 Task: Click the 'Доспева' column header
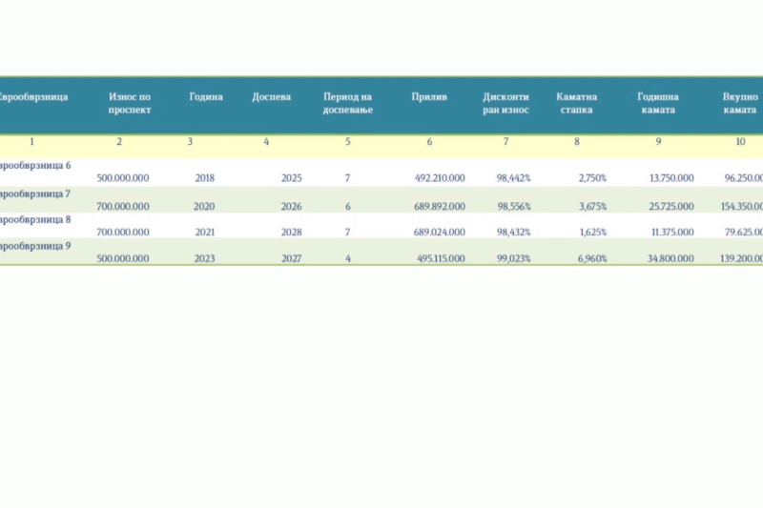pos(272,96)
